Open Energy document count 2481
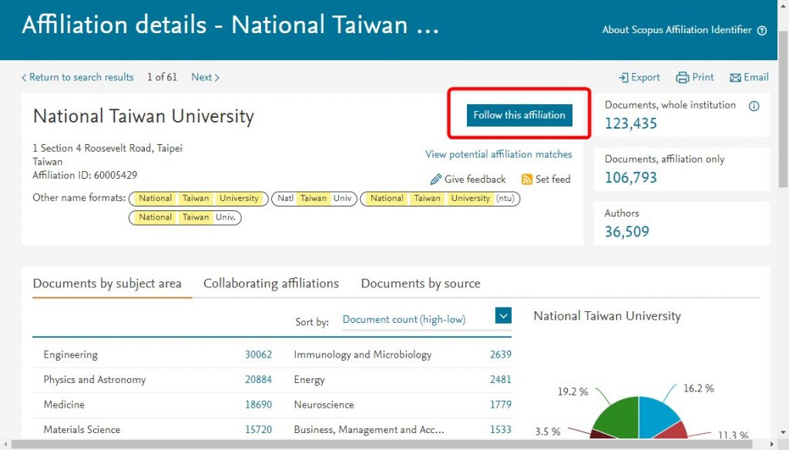 tap(501, 380)
